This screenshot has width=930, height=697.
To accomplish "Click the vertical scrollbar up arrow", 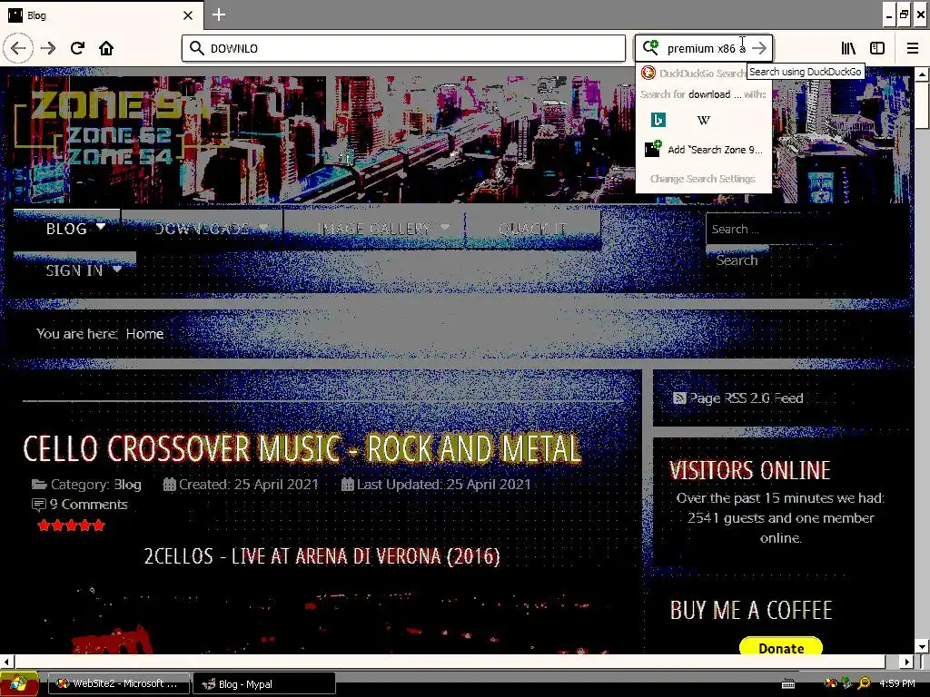I will [x=921, y=74].
